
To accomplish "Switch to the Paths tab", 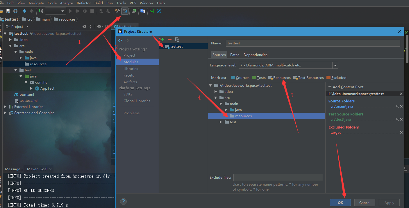I will pos(235,55).
